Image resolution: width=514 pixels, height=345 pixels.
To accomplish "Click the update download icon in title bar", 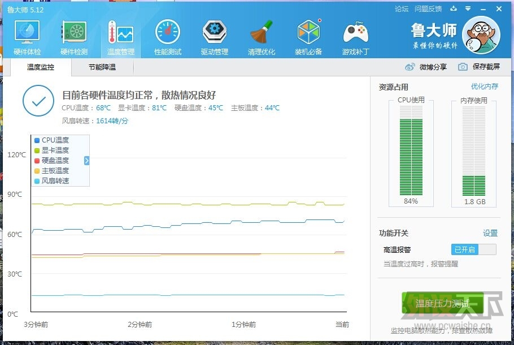I will pyautogui.click(x=454, y=8).
